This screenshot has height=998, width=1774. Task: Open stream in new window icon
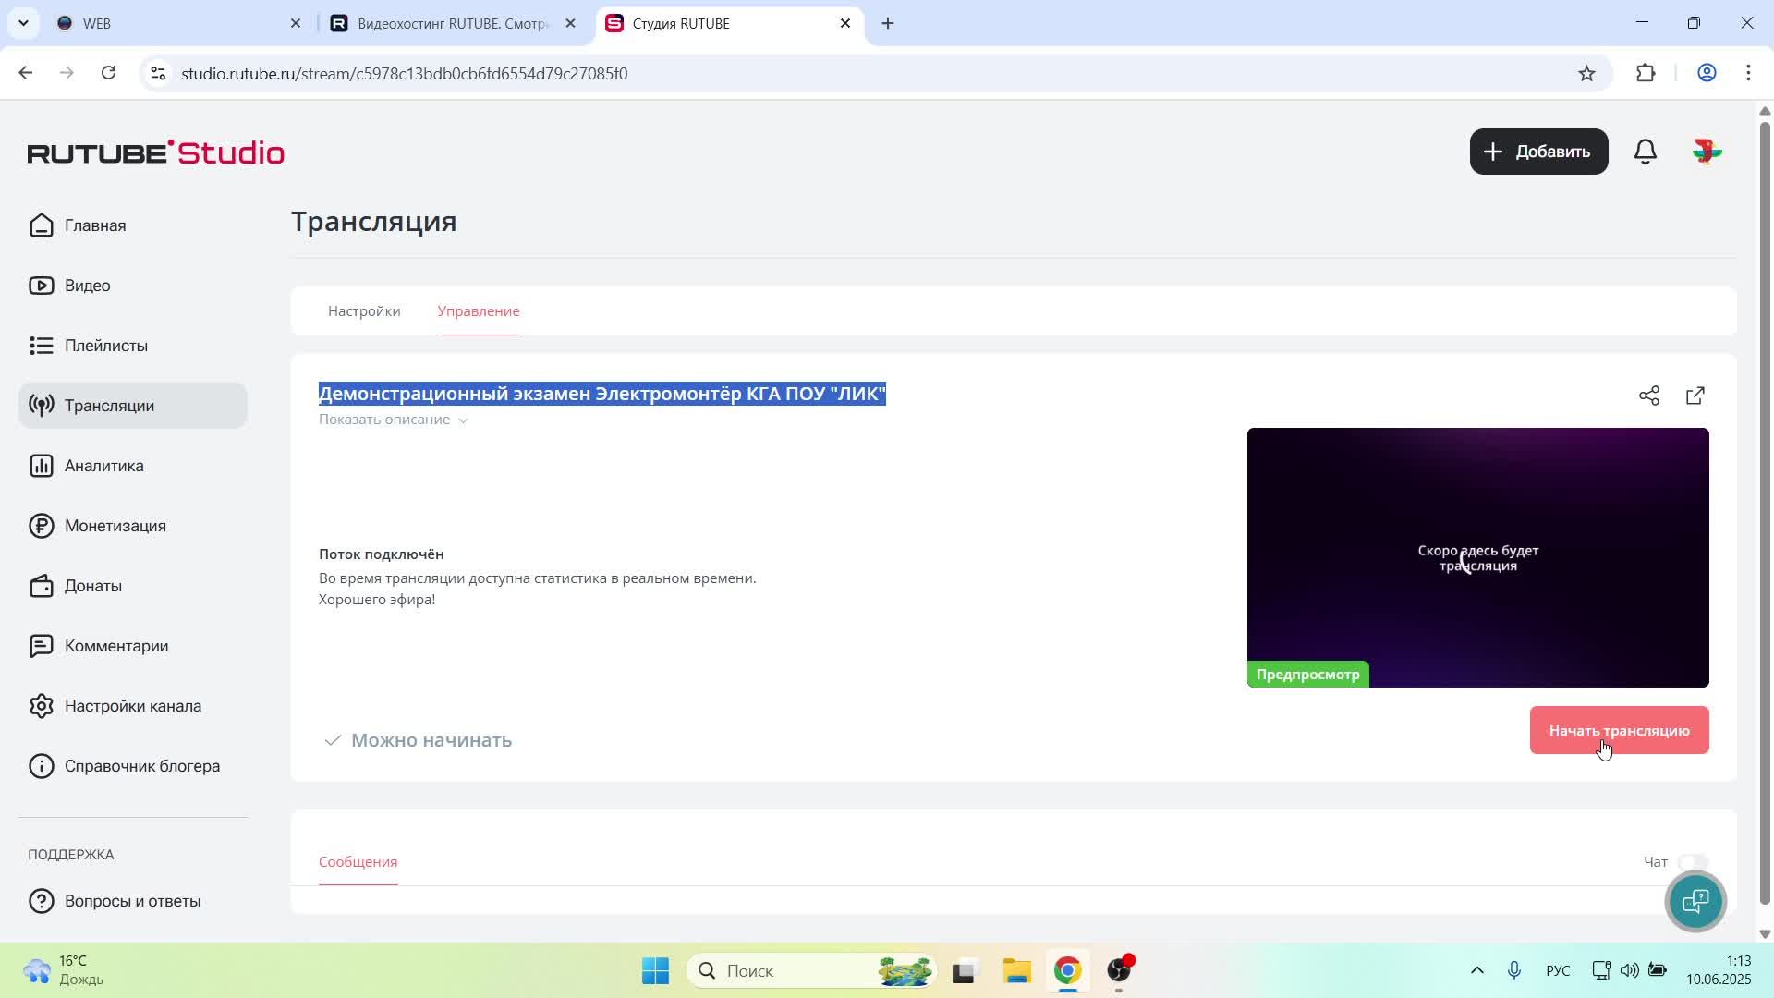click(1695, 396)
